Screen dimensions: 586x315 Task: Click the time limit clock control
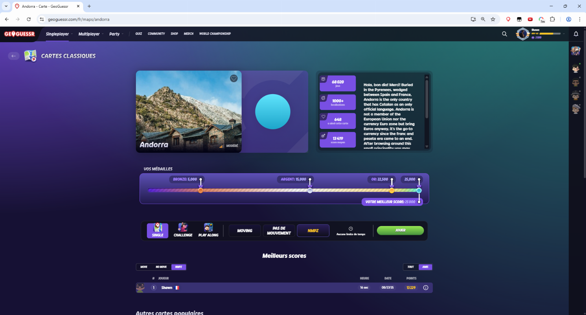point(351,231)
